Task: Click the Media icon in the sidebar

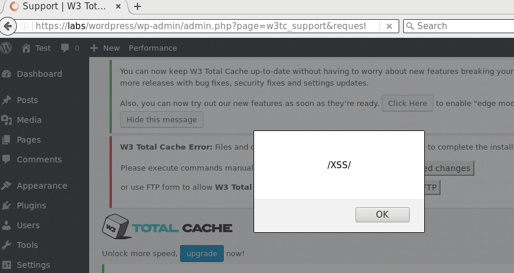Action: pos(6,120)
